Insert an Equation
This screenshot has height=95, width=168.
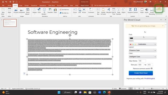(130, 11)
